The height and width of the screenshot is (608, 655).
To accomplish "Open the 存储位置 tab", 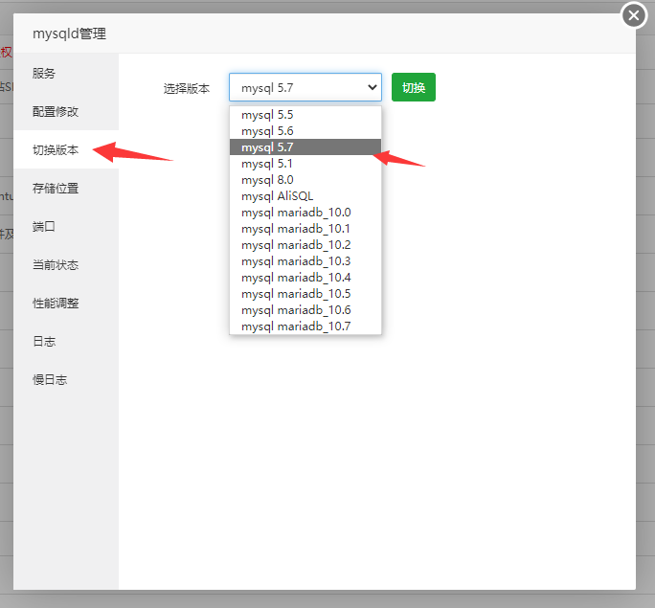I will (66, 189).
